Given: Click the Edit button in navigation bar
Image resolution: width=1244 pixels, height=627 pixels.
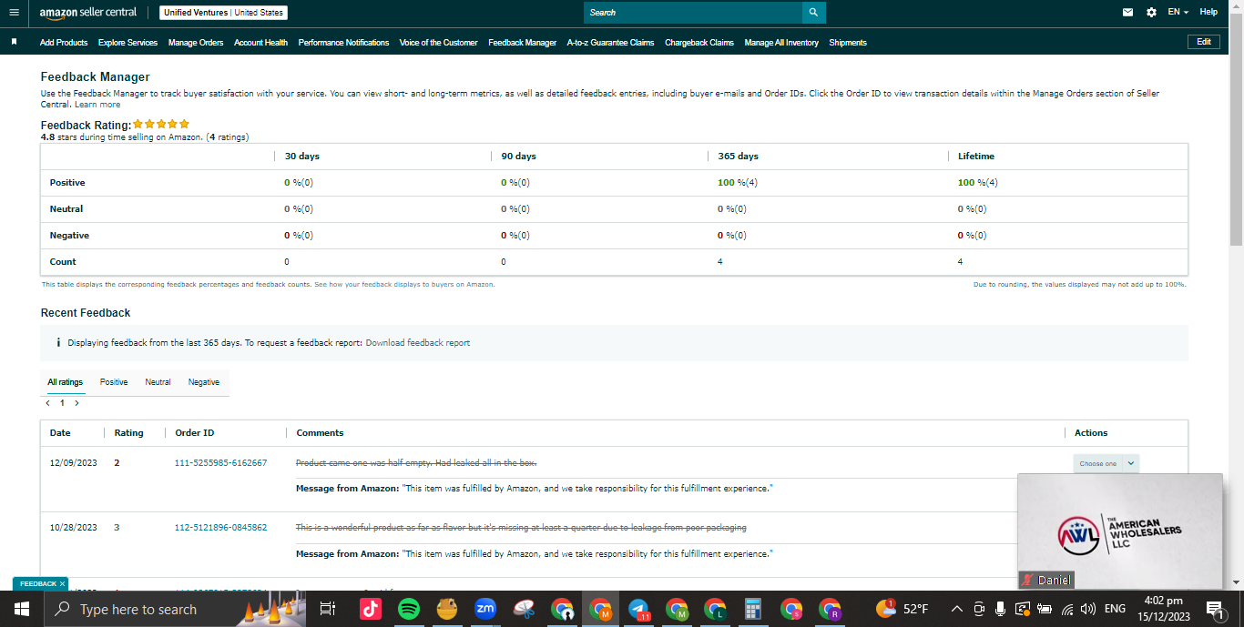Looking at the screenshot, I should pyautogui.click(x=1204, y=42).
